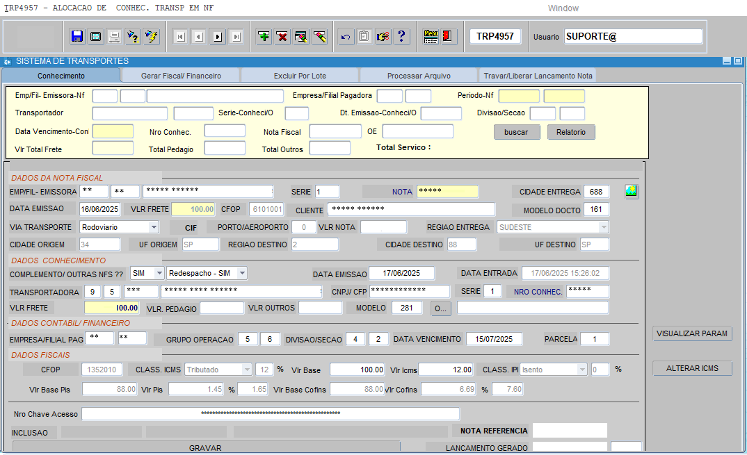Open the Via Transporte dropdown
The image size is (747, 455).
pos(154,227)
